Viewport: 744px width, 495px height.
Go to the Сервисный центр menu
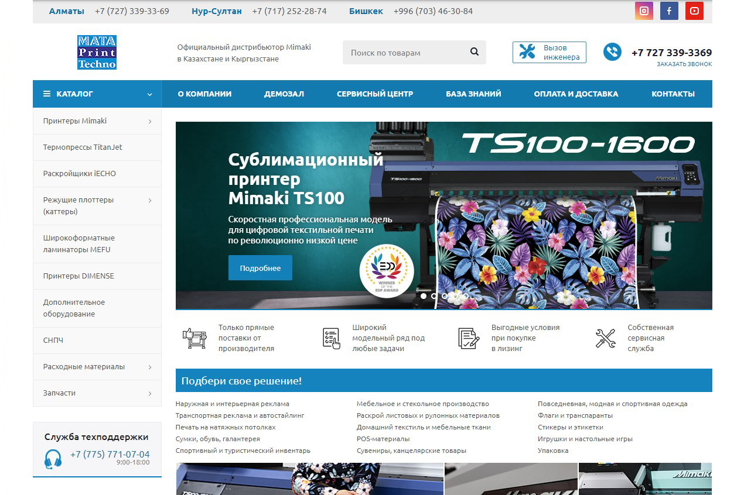click(375, 94)
